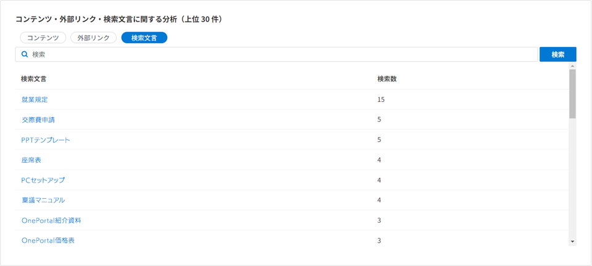Switch to the コンテンツ tab

click(x=43, y=38)
